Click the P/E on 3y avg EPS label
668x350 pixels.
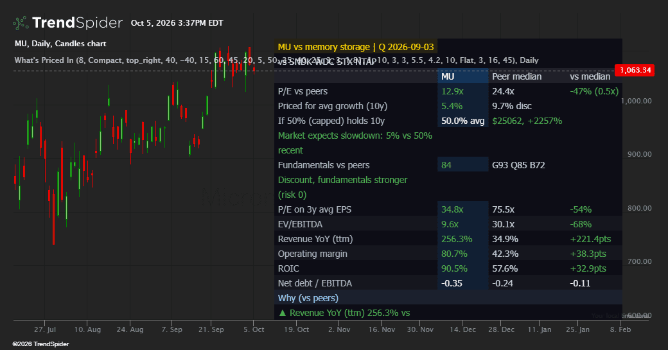(x=314, y=209)
